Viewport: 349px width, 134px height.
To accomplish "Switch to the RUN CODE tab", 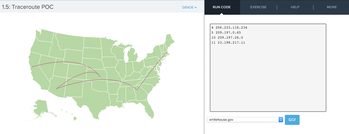I will 222,7.
